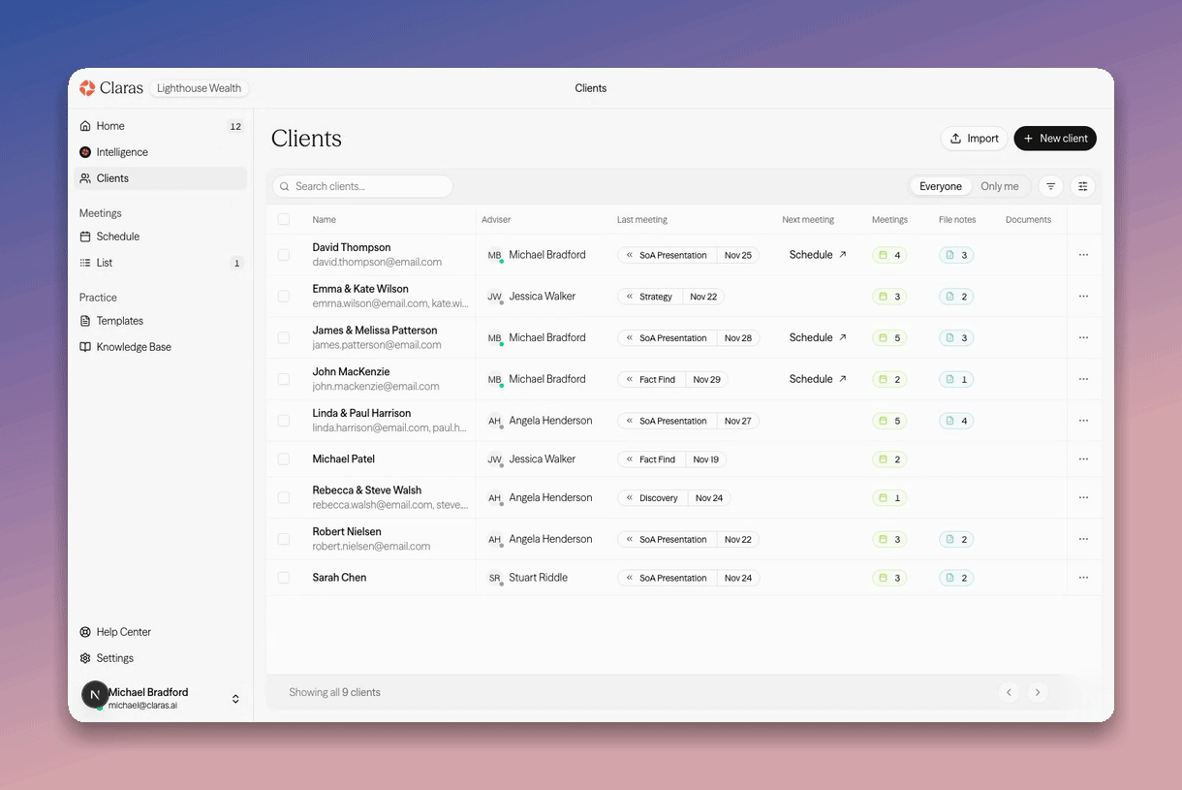This screenshot has height=790, width=1182.
Task: Open Intelligence in the sidebar
Action: pyautogui.click(x=161, y=152)
